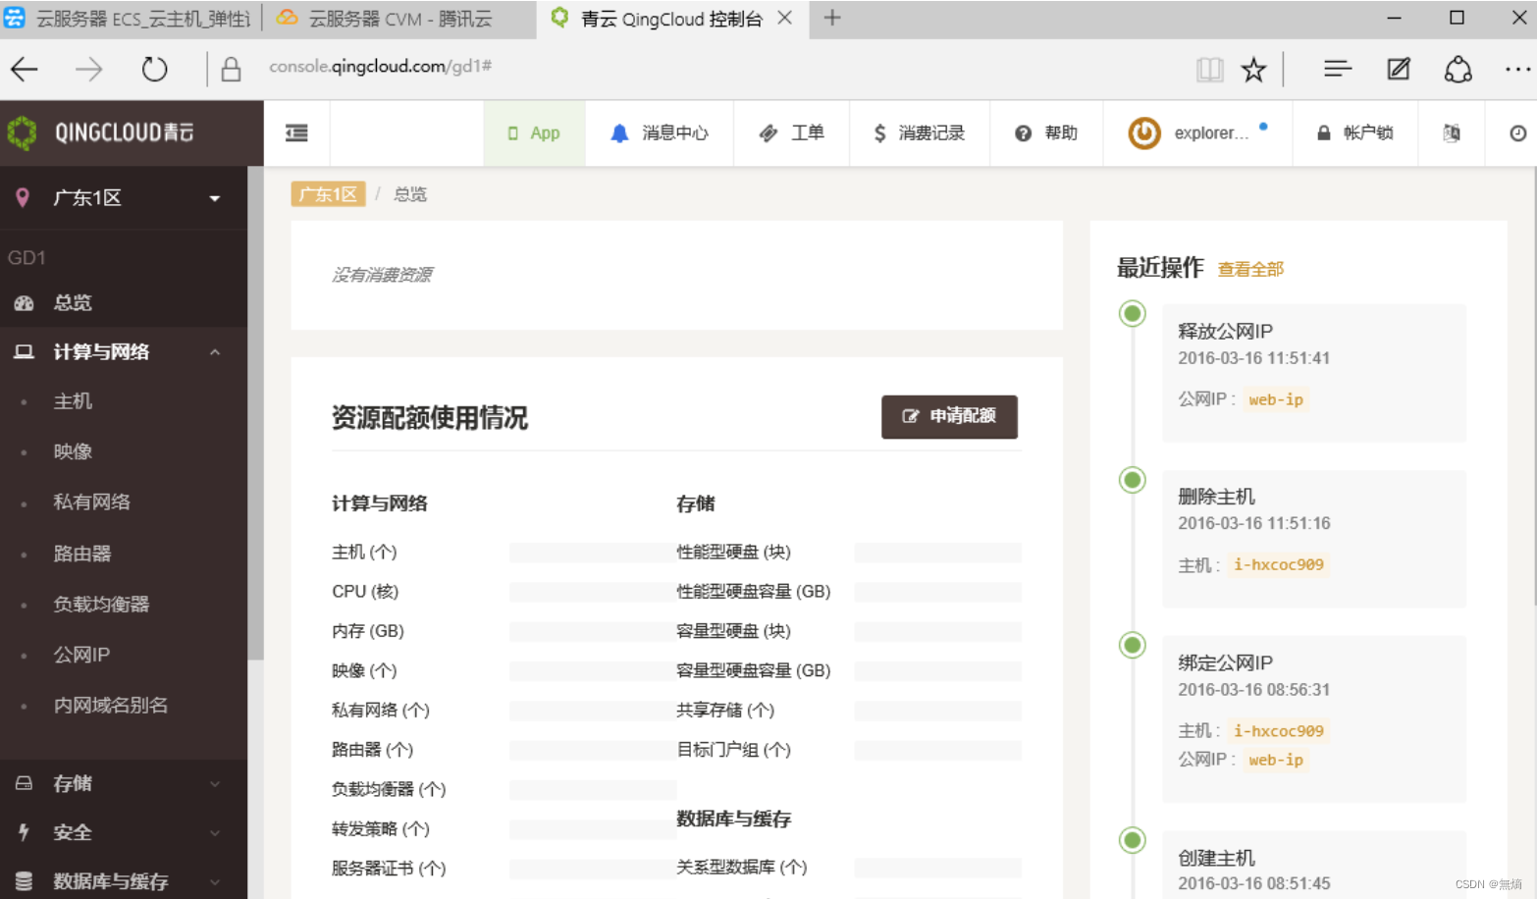Open 公网IP in the sidebar

click(x=81, y=655)
